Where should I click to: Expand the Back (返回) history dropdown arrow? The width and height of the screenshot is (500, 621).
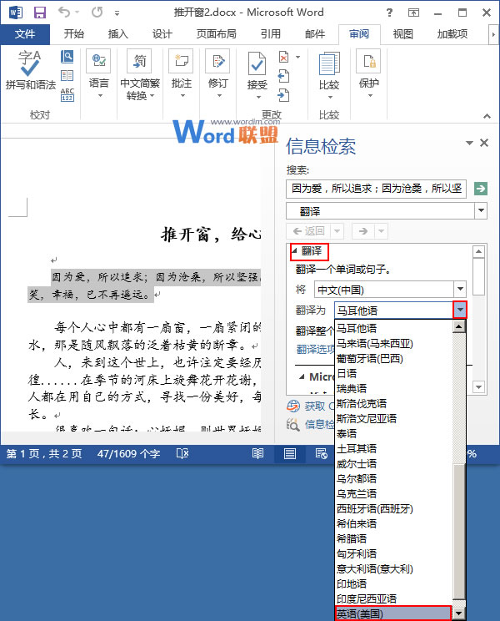point(337,231)
